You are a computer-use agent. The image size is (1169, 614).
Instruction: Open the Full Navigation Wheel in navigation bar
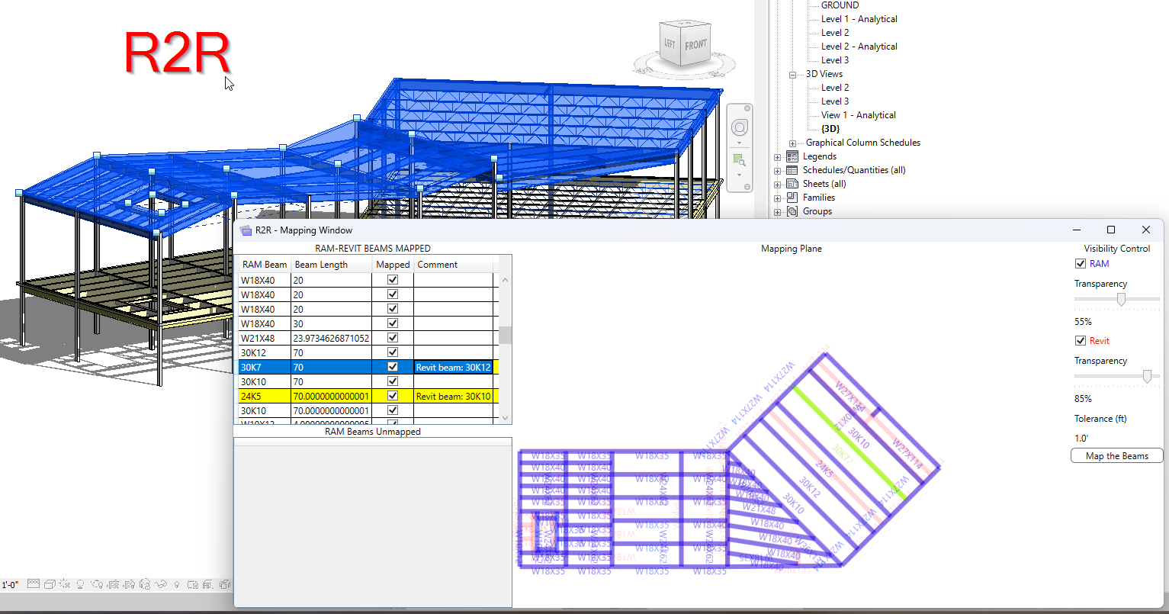click(x=739, y=127)
